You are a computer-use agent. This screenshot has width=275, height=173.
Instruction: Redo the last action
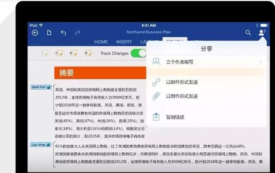point(77,33)
